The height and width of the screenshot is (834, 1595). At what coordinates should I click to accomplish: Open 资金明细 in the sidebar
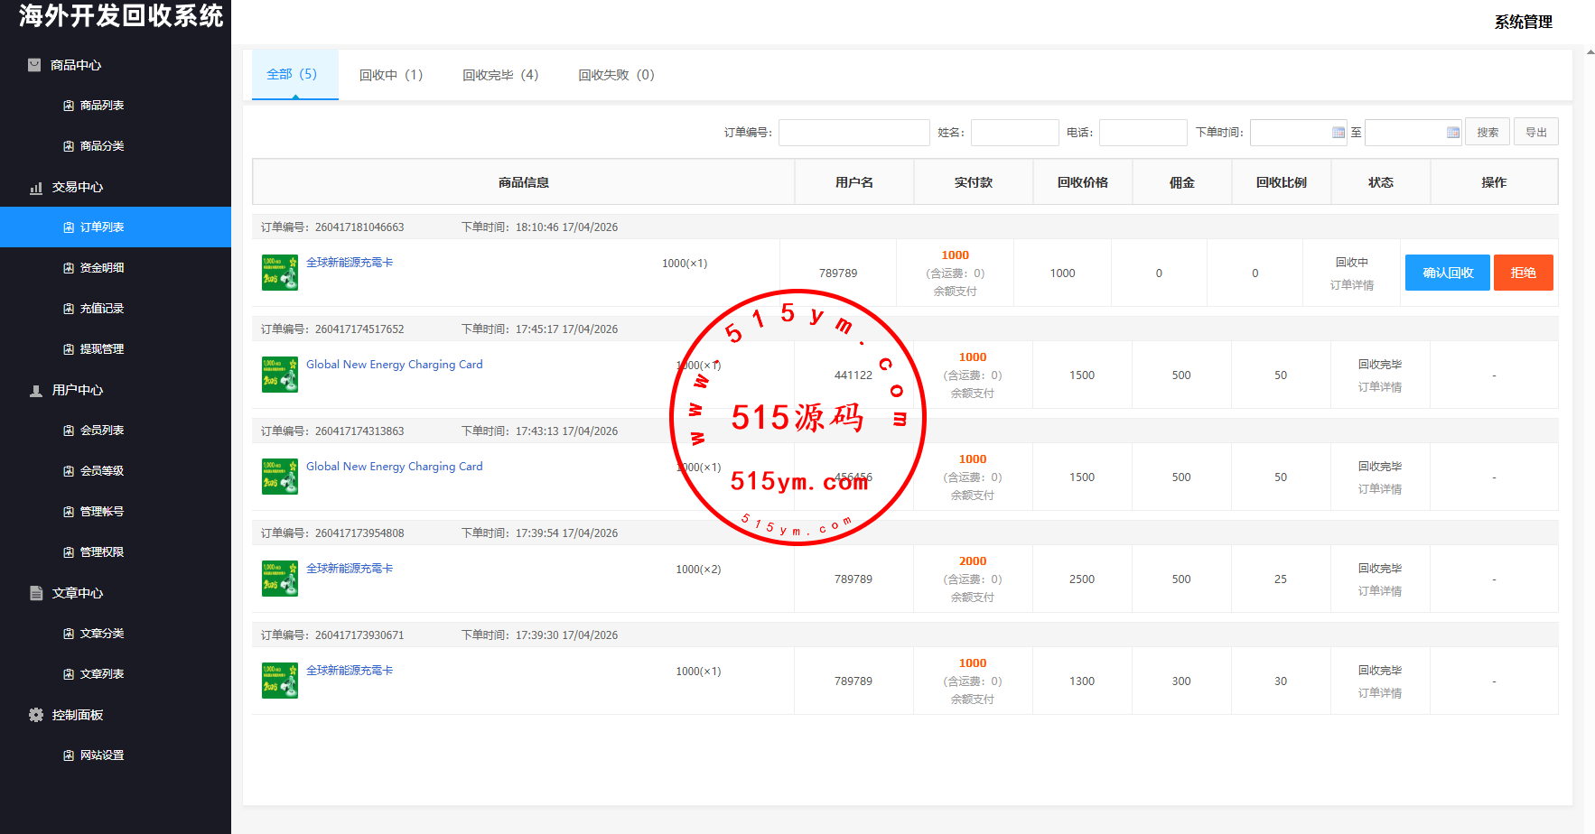pyautogui.click(x=102, y=268)
